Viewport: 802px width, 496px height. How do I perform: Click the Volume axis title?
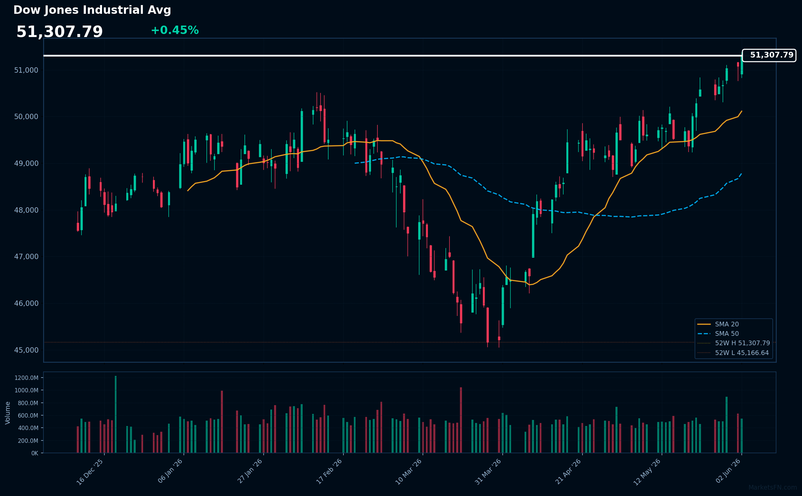(x=8, y=413)
